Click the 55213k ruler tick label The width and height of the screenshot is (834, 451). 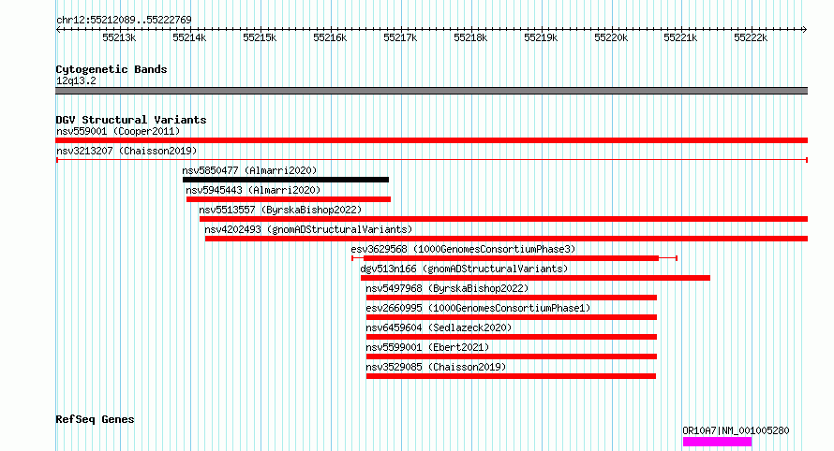(x=119, y=37)
